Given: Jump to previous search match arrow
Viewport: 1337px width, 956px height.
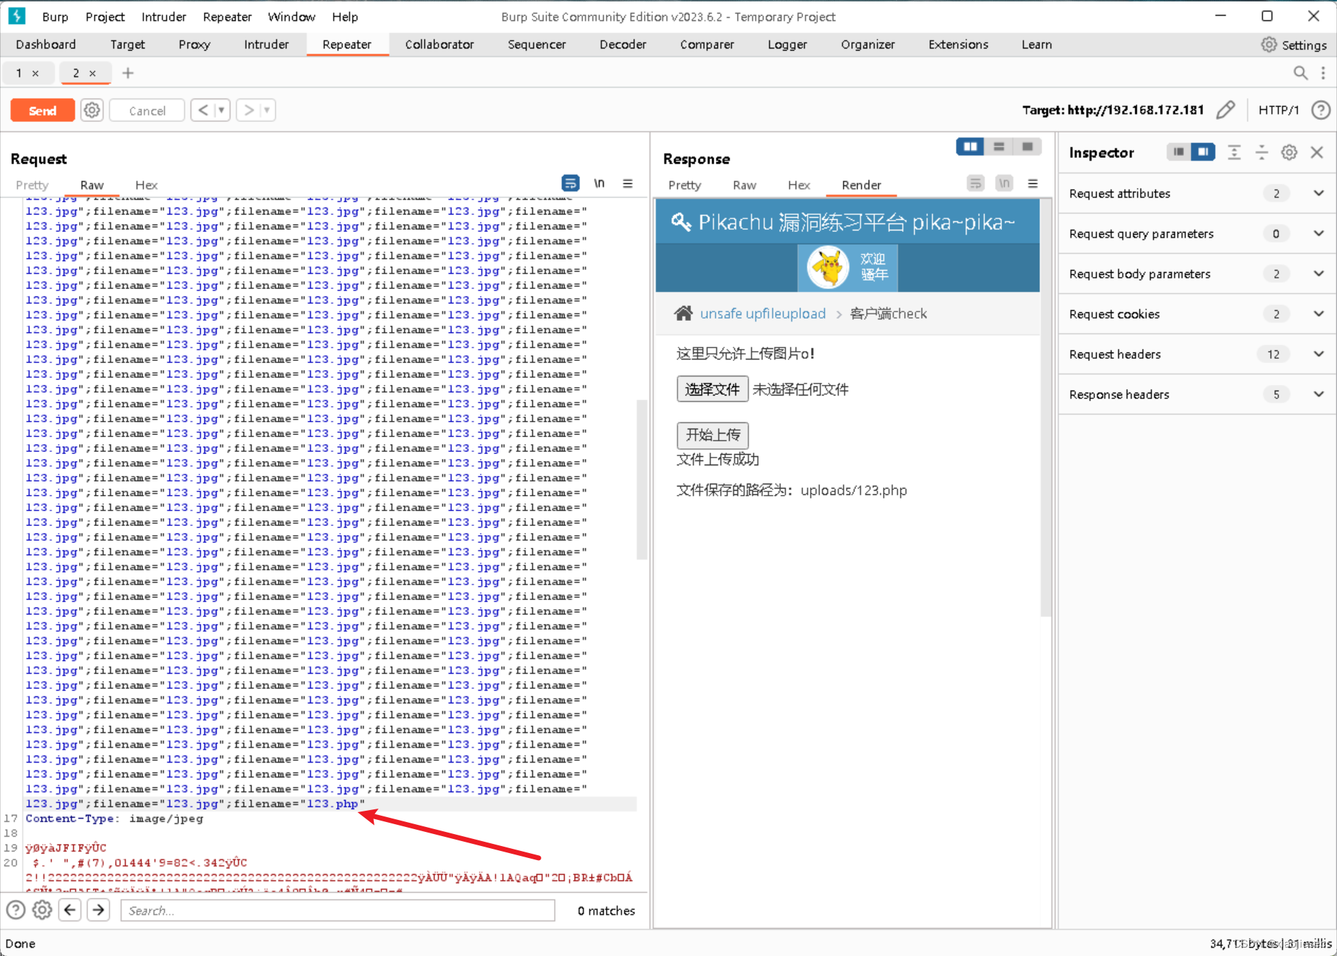Looking at the screenshot, I should click(x=70, y=910).
